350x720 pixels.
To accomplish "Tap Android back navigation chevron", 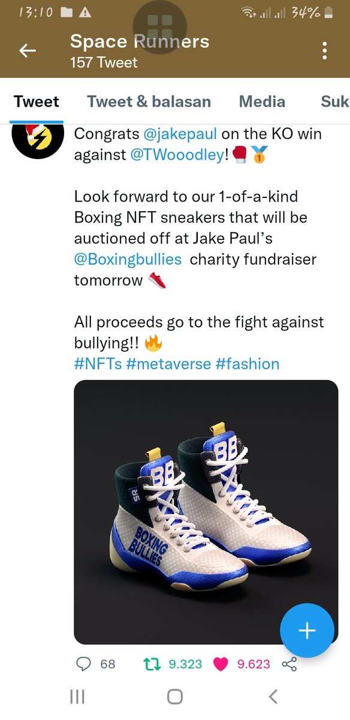I will pyautogui.click(x=273, y=697).
